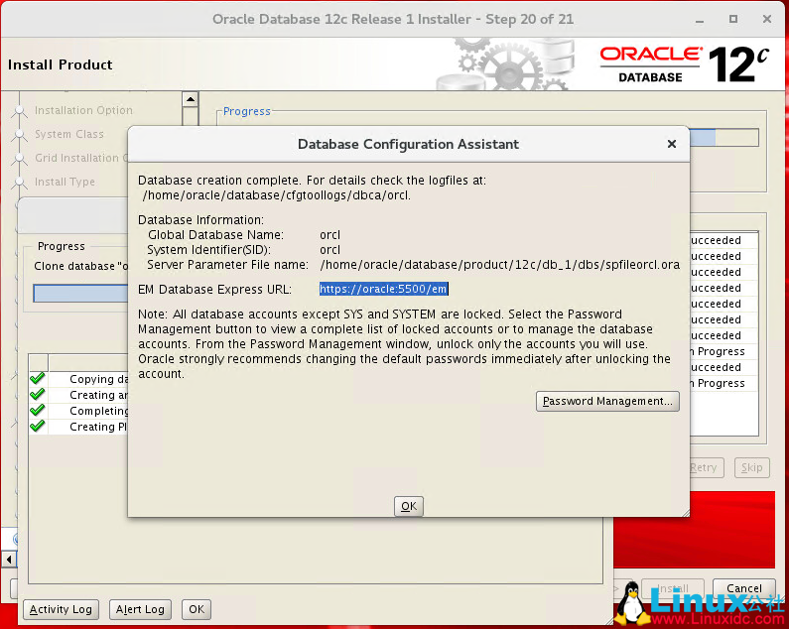The height and width of the screenshot is (629, 789).
Task: Click green checkmark beside Creating Pl row
Action: [x=38, y=427]
